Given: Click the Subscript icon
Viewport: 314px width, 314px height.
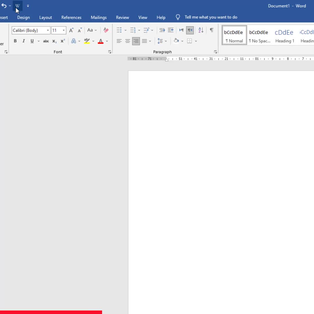Looking at the screenshot, I should tap(54, 41).
